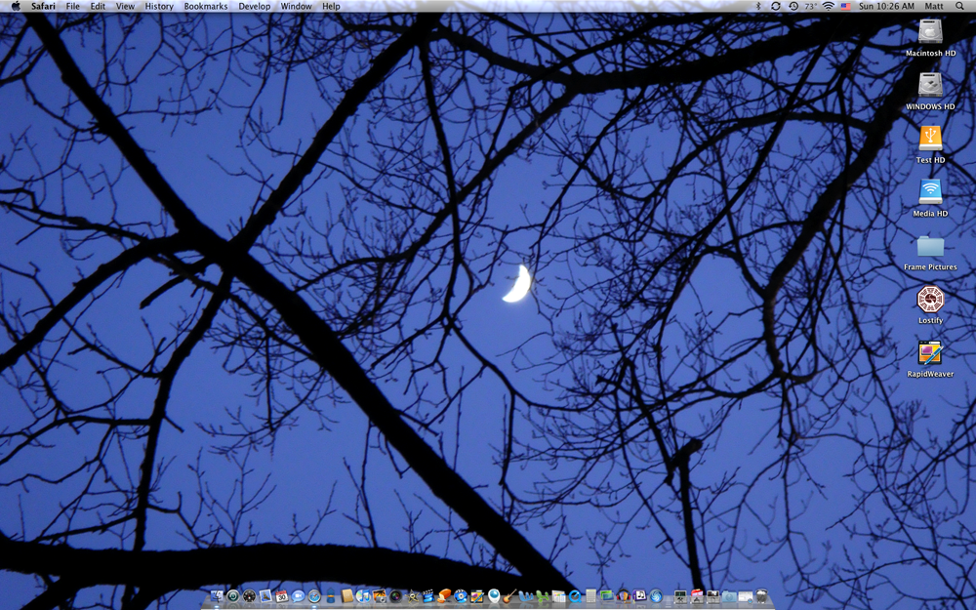Open the Wi-Fi status menu

click(x=829, y=6)
